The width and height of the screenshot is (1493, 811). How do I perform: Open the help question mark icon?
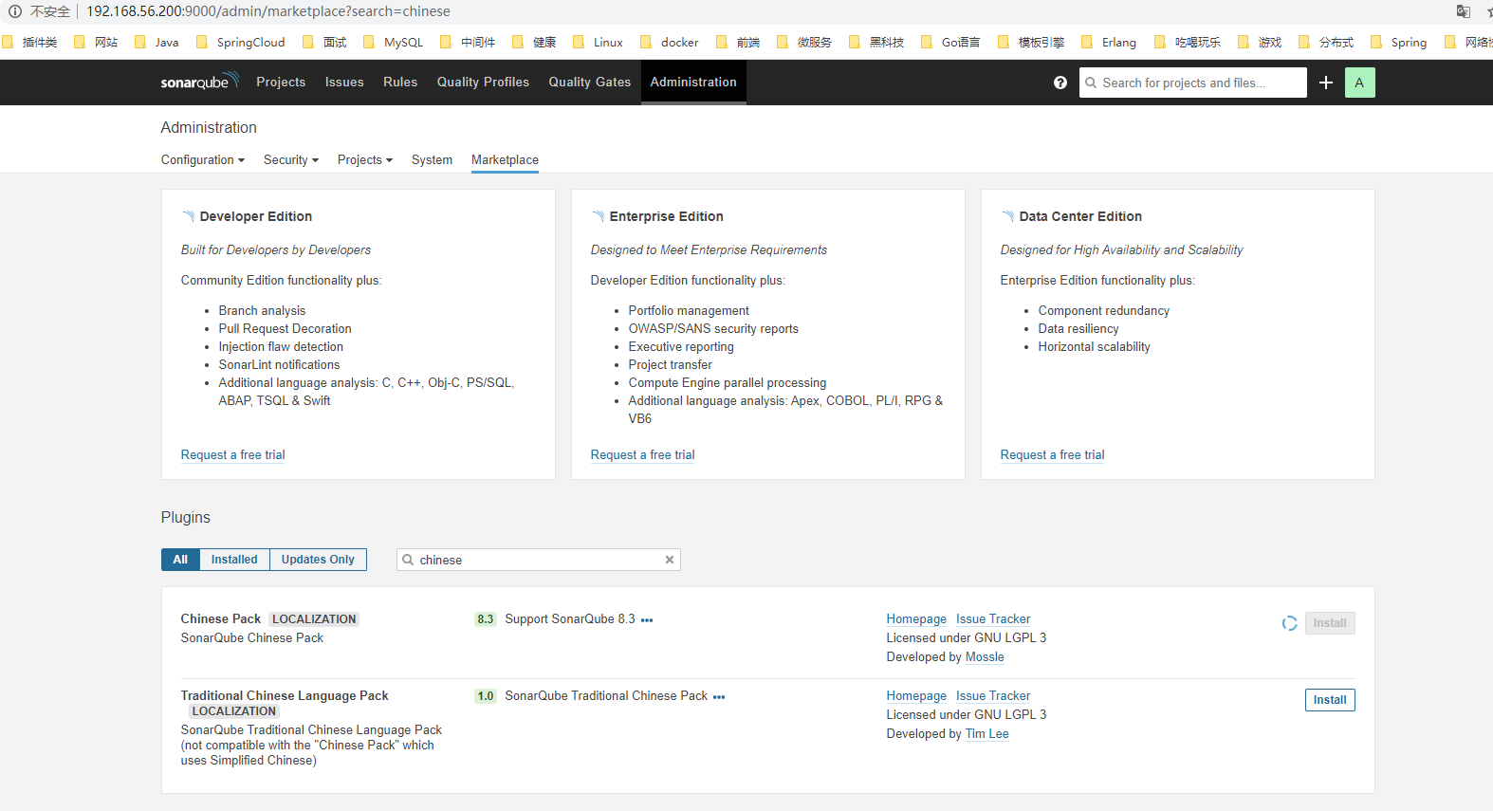point(1060,83)
